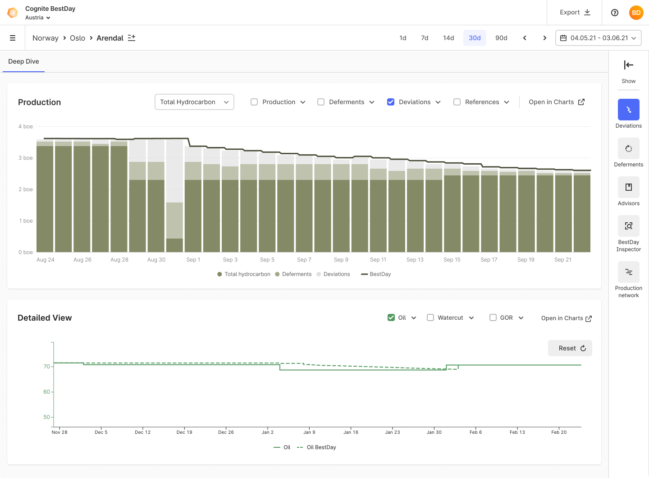The width and height of the screenshot is (649, 478).
Task: Click the Oil BestDay dashed legend marker
Action: 300,447
